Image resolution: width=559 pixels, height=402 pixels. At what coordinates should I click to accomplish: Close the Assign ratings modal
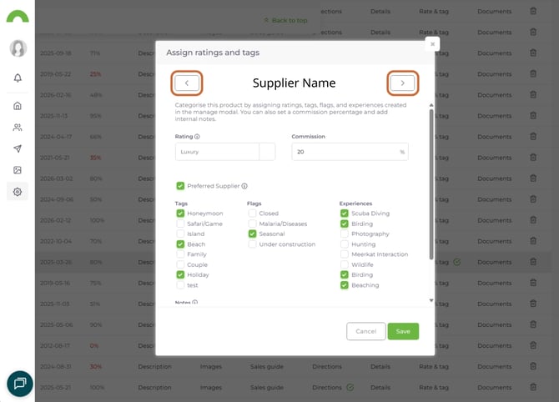(x=431, y=43)
